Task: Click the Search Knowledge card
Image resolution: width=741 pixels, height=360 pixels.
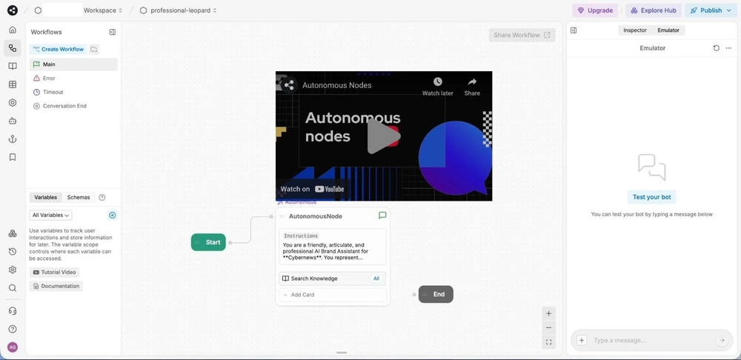Action: point(333,279)
